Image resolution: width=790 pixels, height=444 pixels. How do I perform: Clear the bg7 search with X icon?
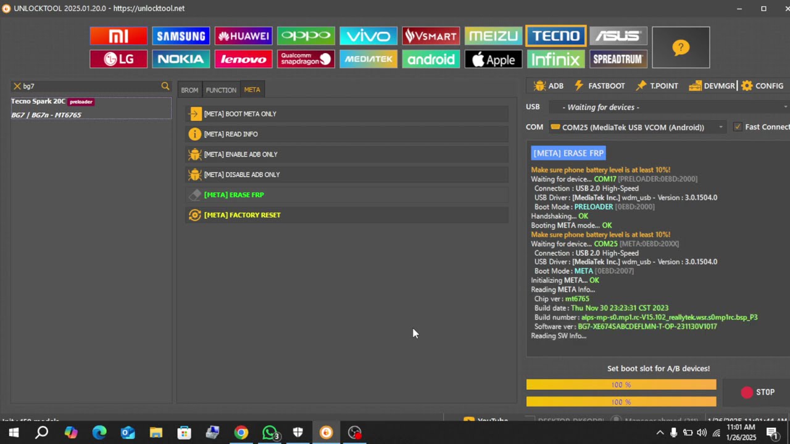17,86
